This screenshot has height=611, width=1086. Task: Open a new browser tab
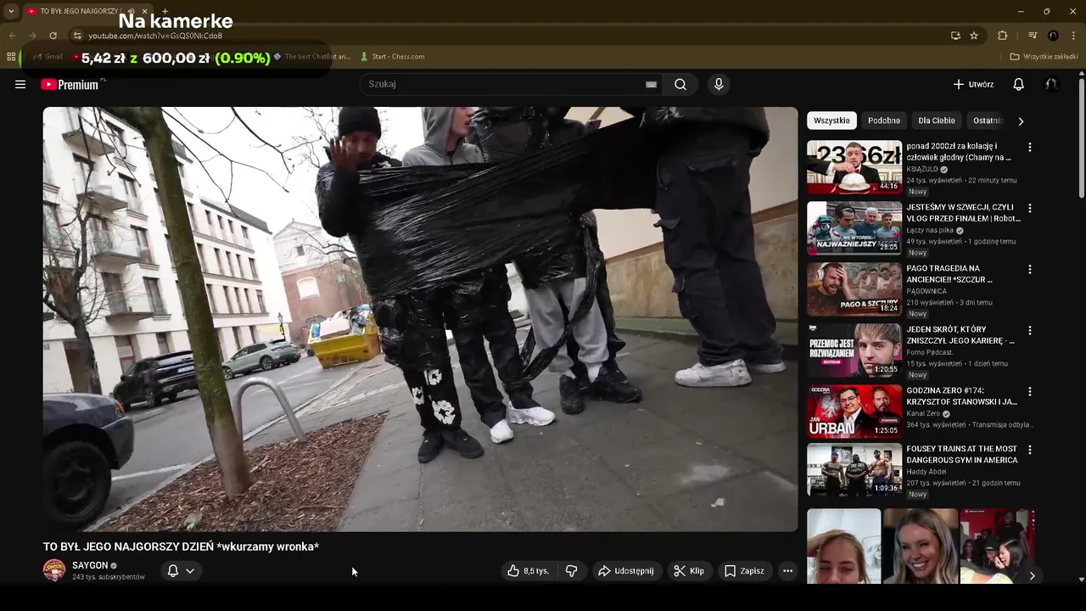coord(165,11)
